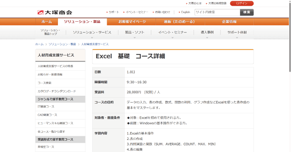Click the 1.0日 duration value

(131, 72)
